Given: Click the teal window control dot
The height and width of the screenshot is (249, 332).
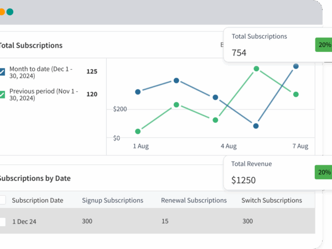Looking at the screenshot, I should click(10, 12).
